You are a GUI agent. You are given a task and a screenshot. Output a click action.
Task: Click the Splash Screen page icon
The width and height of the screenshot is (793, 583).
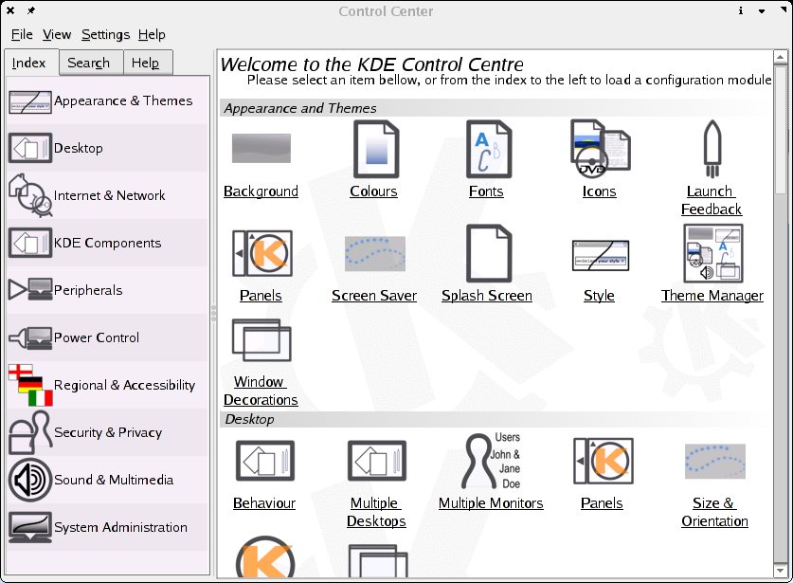tap(489, 253)
